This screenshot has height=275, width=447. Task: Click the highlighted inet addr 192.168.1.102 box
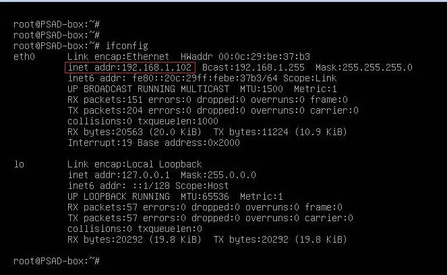[130, 67]
